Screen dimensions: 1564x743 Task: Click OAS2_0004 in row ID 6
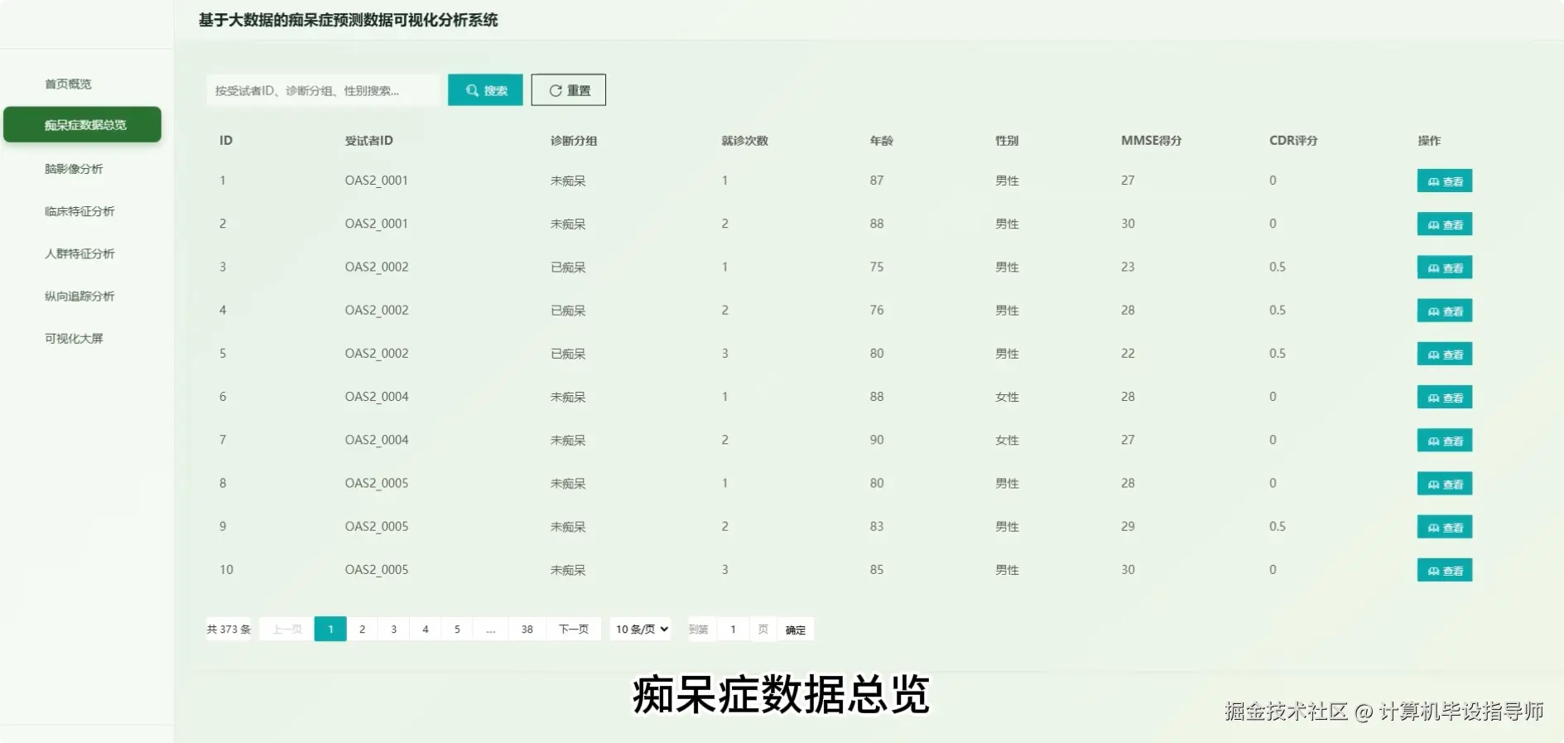click(x=377, y=397)
